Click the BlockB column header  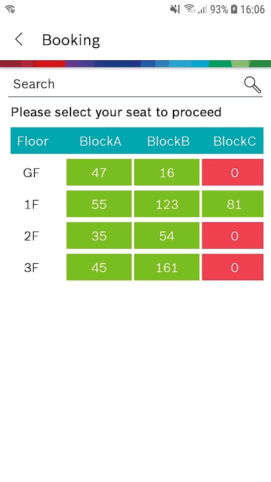pos(168,141)
